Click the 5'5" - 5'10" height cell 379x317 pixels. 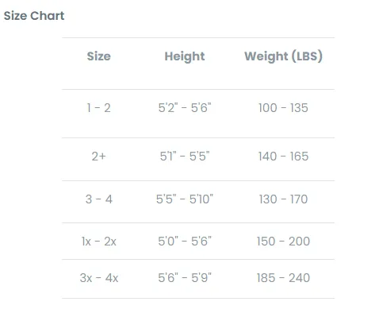(185, 199)
